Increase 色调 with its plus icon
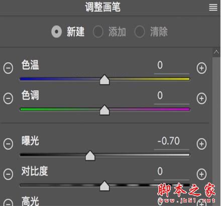The height and width of the screenshot is (206, 221). pyautogui.click(x=201, y=98)
